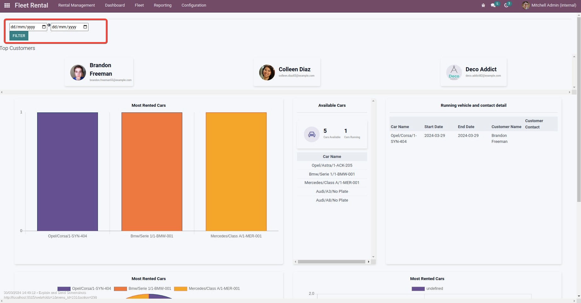Select Opel/Astra/1-ACK-205 in available cars
The width and height of the screenshot is (581, 303).
[x=332, y=165]
